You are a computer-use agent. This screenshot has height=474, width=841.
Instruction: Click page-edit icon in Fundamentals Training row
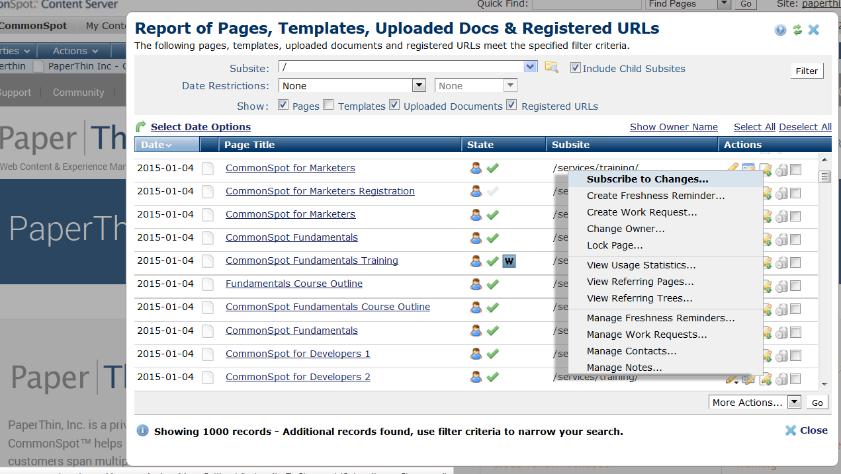click(768, 262)
